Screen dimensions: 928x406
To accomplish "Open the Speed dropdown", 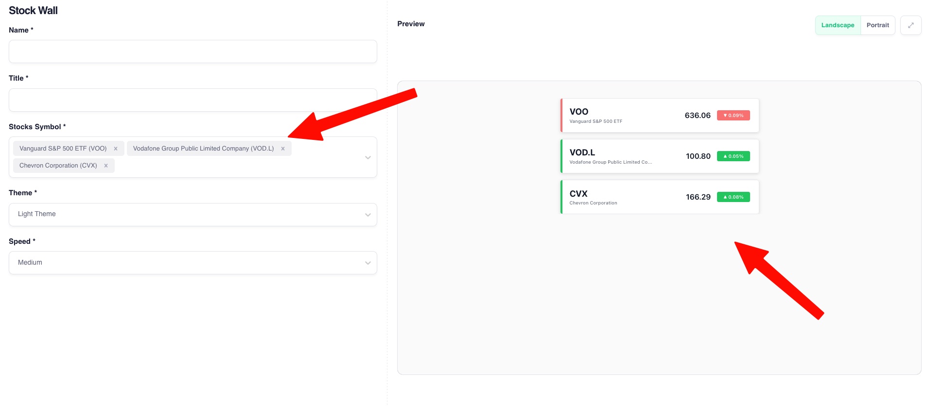I will point(193,263).
